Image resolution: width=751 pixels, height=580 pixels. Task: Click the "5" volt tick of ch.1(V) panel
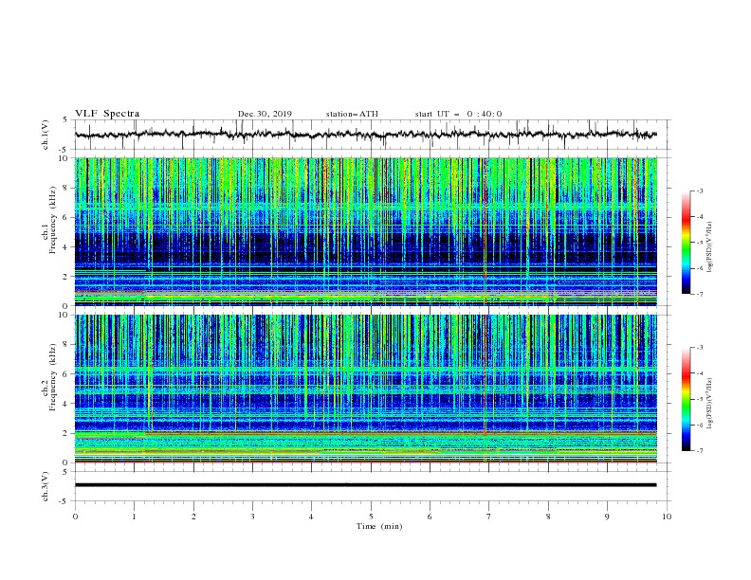coord(65,119)
